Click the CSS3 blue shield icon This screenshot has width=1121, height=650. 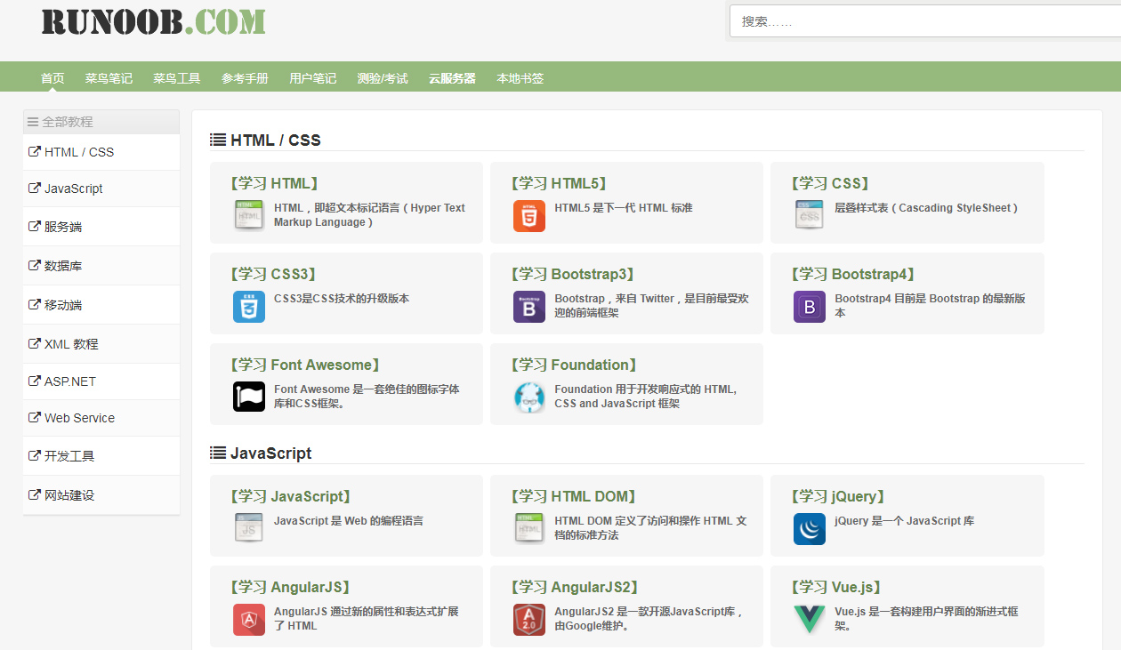248,307
